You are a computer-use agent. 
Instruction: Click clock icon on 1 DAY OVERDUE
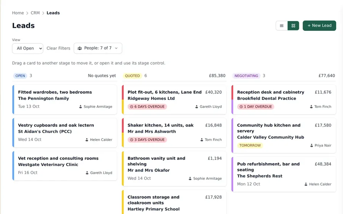tap(241, 107)
